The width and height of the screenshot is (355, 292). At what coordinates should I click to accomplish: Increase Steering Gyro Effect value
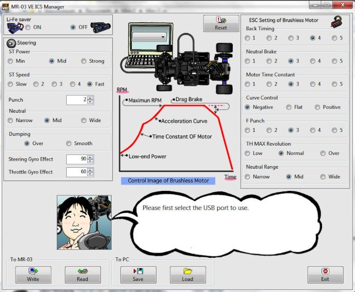90,157
